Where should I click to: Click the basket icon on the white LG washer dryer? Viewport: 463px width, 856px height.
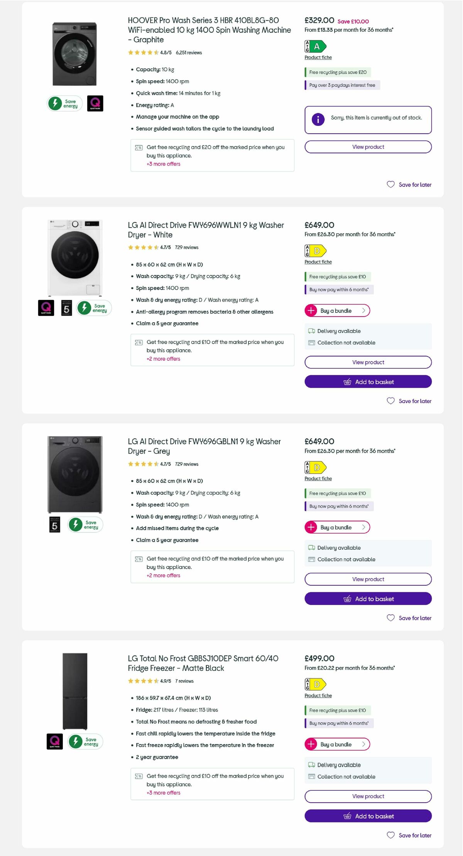click(x=347, y=382)
